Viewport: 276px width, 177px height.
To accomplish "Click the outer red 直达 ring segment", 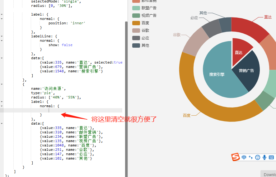I will click(x=249, y=28).
